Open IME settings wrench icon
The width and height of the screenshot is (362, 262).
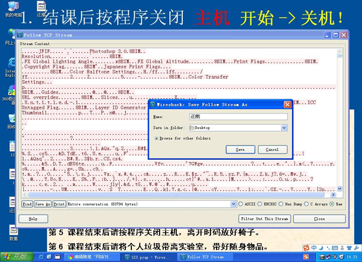tap(356, 248)
